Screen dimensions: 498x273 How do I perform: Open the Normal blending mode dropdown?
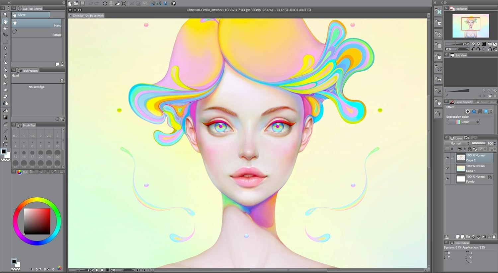click(457, 143)
